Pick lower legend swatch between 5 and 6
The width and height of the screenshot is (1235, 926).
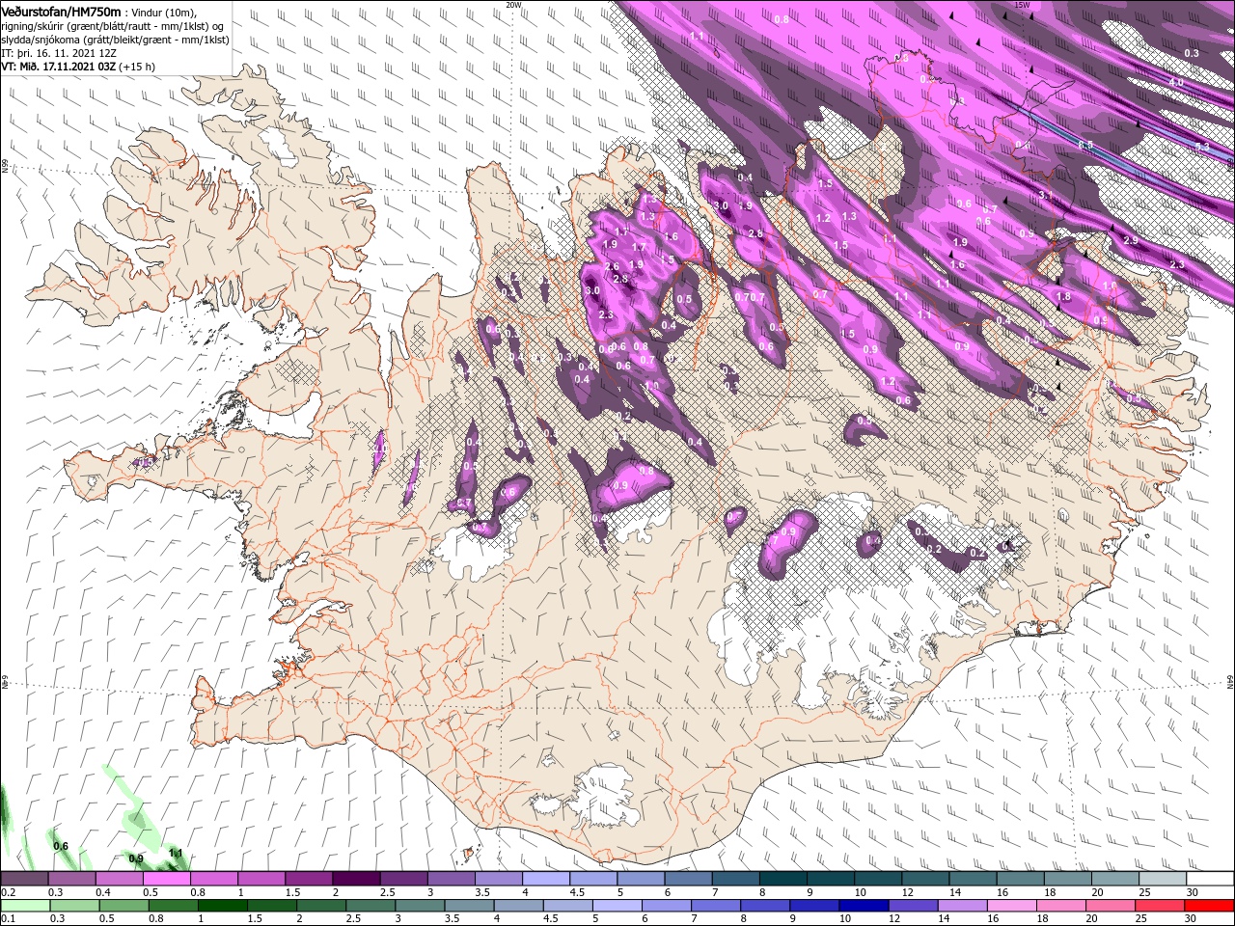point(616,905)
